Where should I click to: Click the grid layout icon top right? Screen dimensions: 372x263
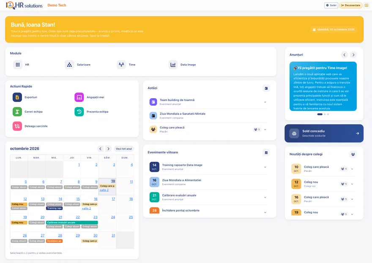point(367,5)
